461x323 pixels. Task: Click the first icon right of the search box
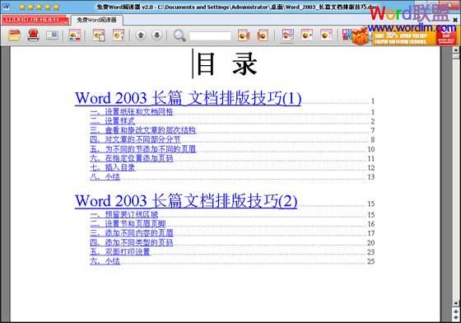(x=244, y=35)
